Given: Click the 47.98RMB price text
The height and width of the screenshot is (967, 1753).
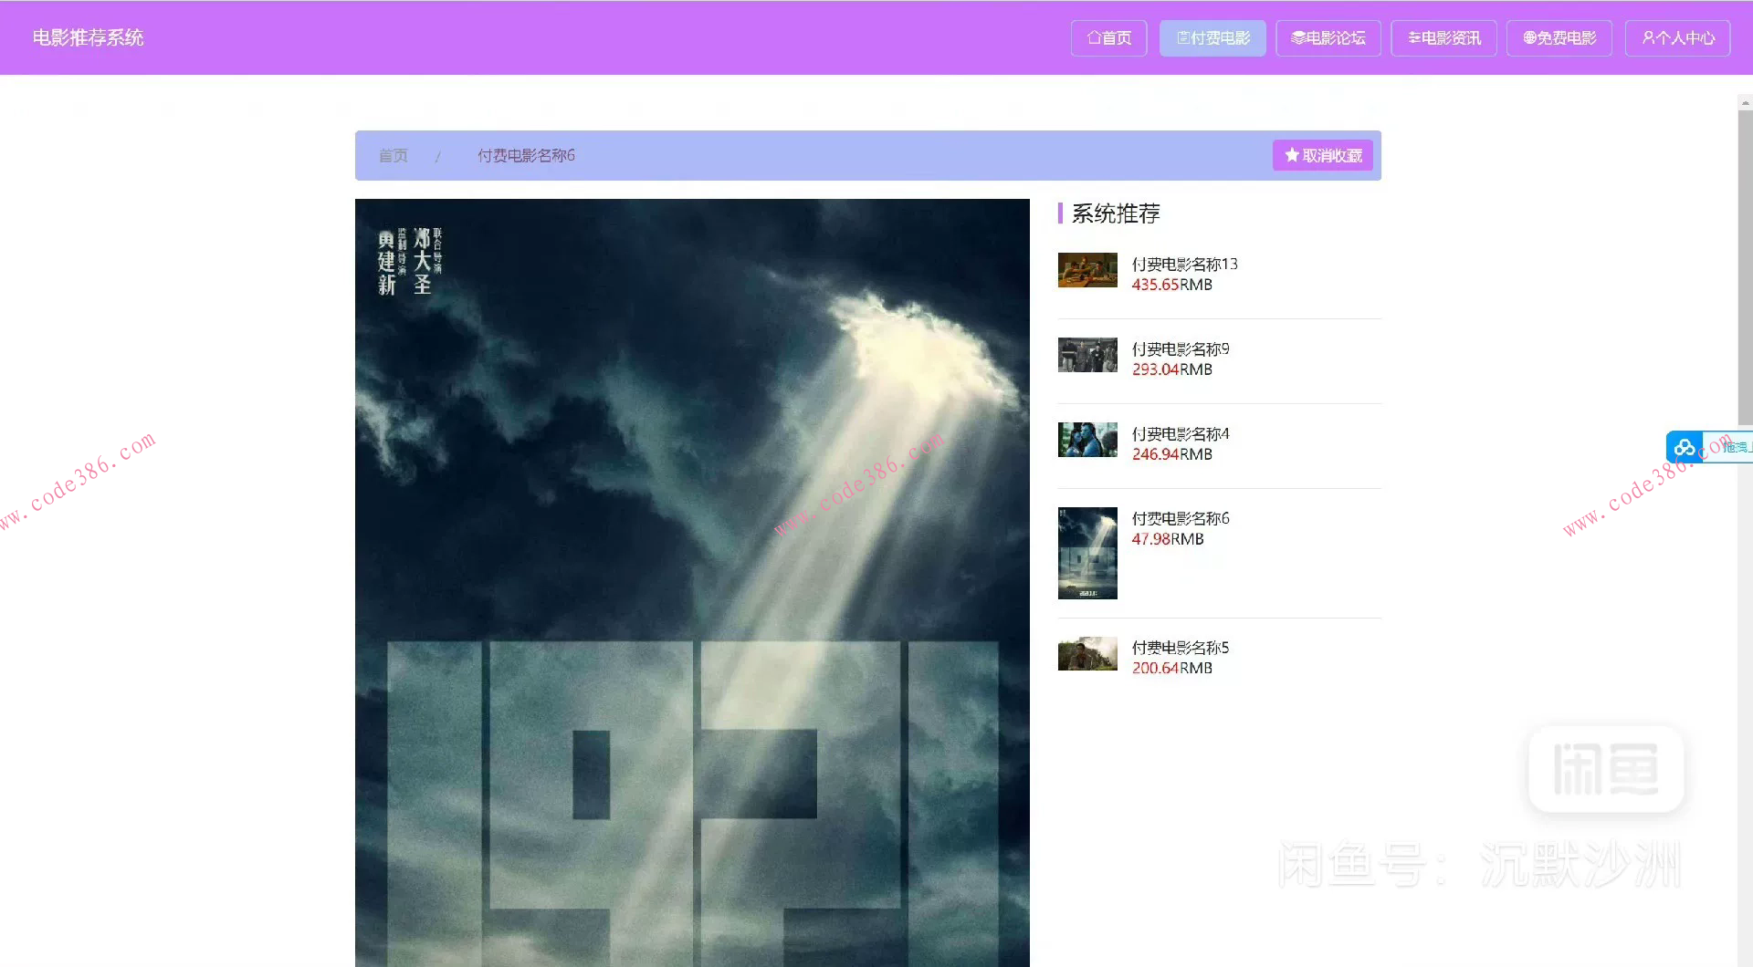Looking at the screenshot, I should pyautogui.click(x=1168, y=539).
